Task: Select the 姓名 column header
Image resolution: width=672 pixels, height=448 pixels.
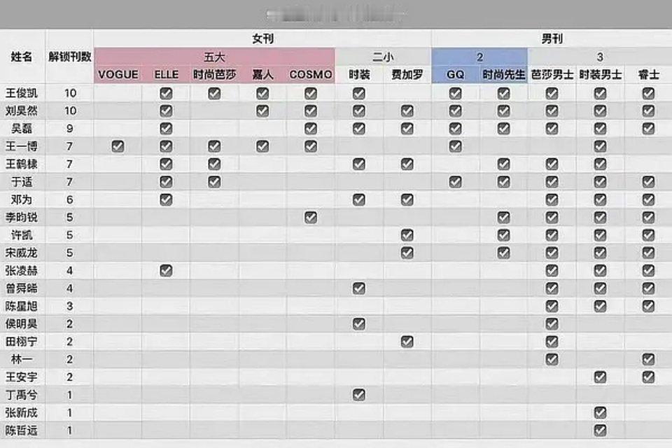Action: click(x=22, y=56)
